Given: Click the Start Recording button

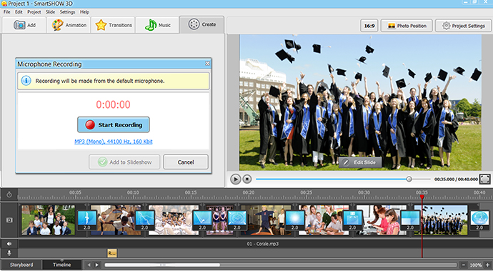Looking at the screenshot, I should 114,125.
